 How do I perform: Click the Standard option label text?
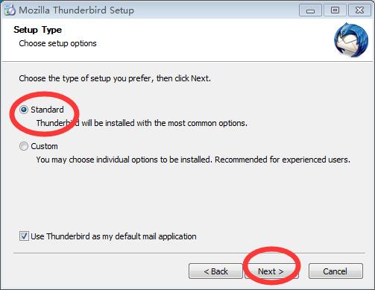pos(47,110)
